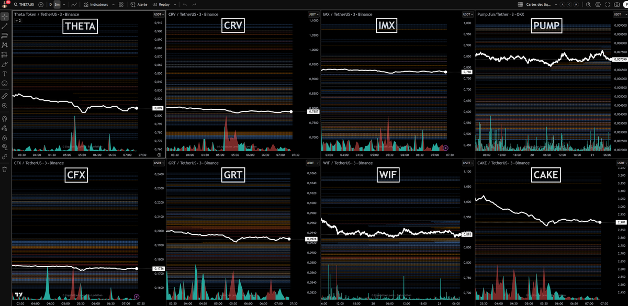Click the CFX chart purple lightning icon

tap(137, 297)
